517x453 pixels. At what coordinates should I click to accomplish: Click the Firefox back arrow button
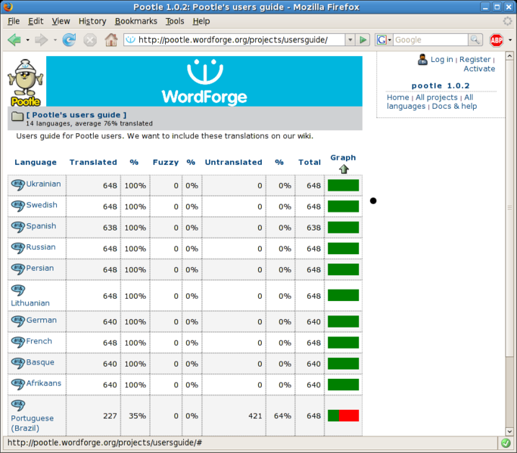[x=14, y=40]
